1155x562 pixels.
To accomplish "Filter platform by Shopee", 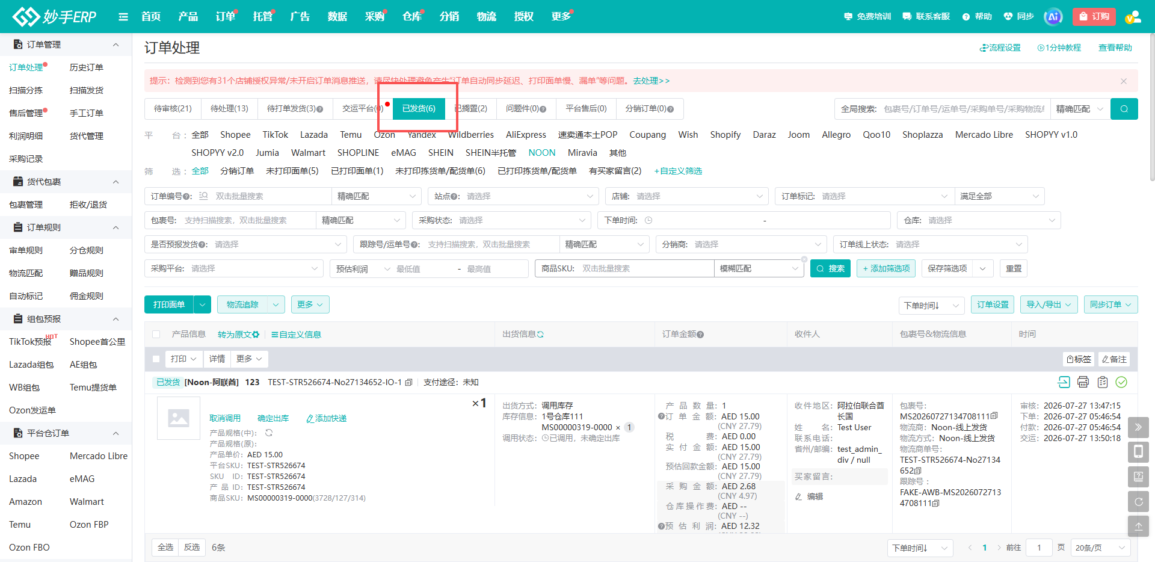I will (x=235, y=135).
